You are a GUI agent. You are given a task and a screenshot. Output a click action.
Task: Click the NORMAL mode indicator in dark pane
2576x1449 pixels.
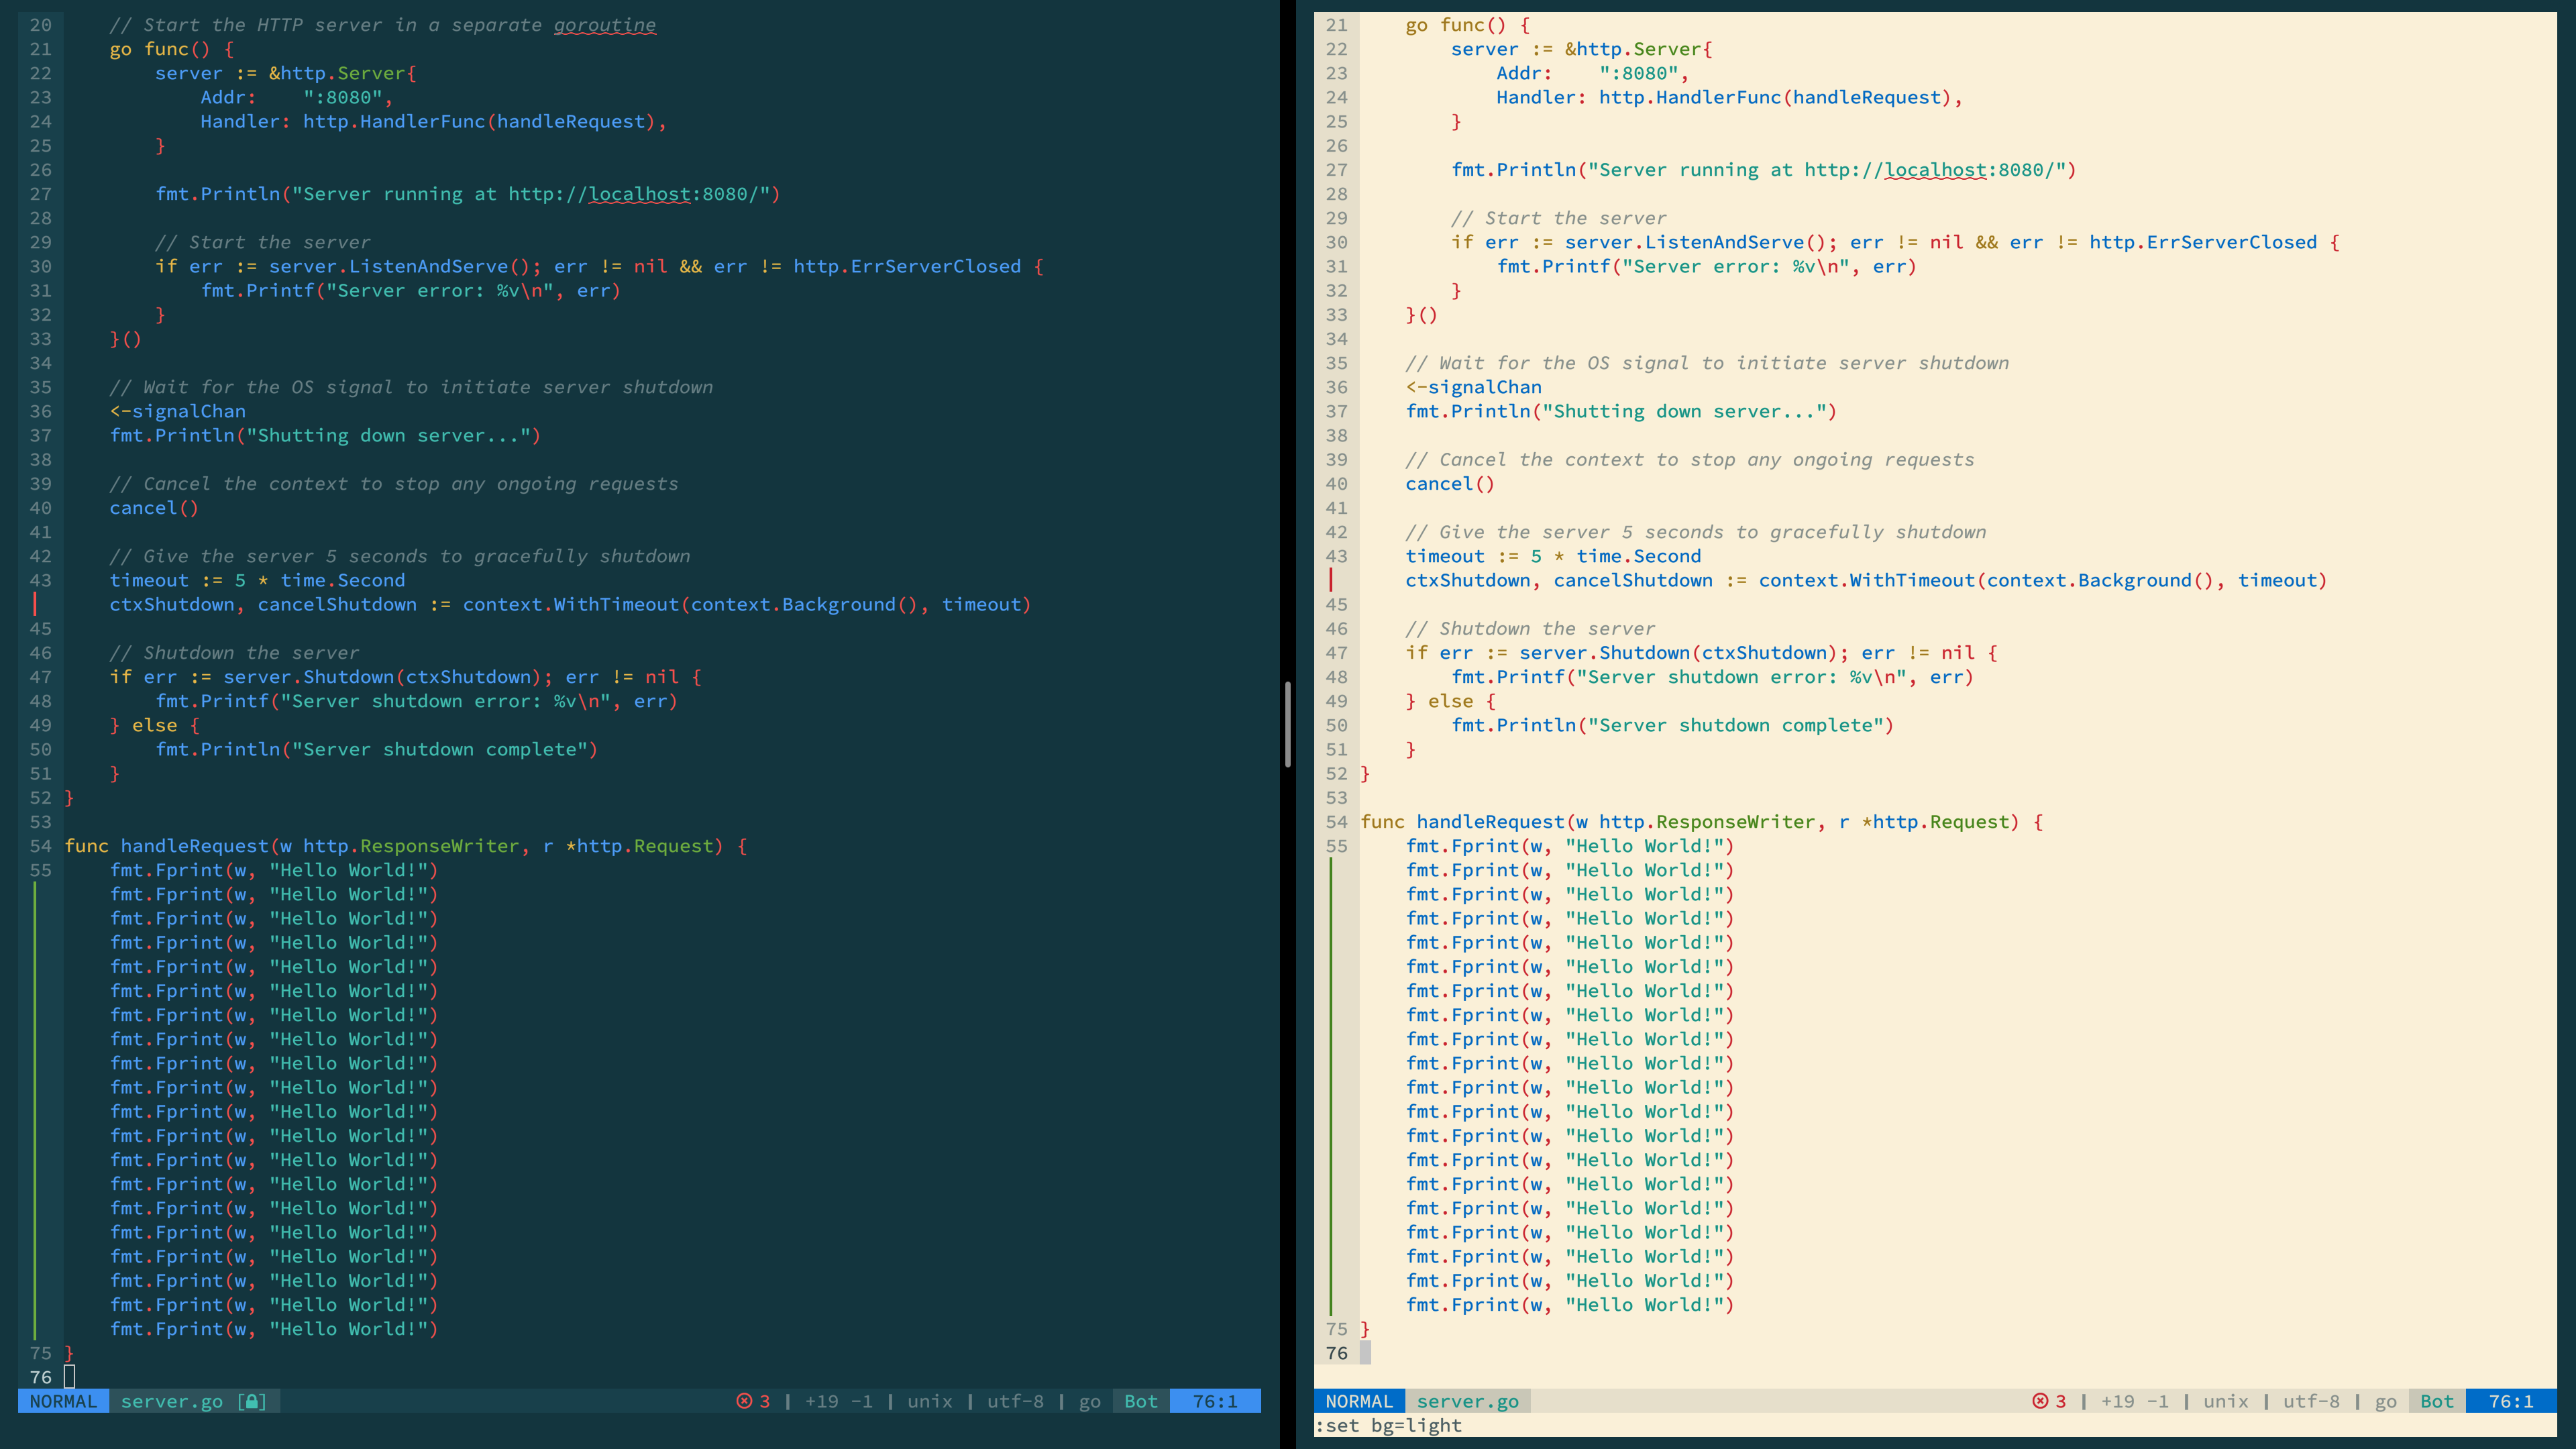[63, 1401]
